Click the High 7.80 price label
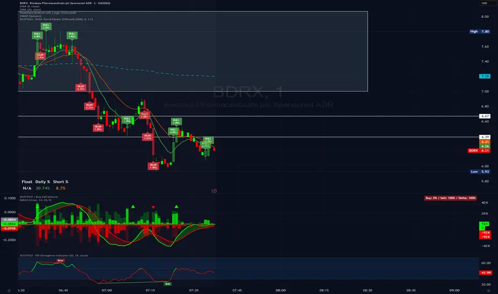Image resolution: width=498 pixels, height=294 pixels. pyautogui.click(x=480, y=32)
